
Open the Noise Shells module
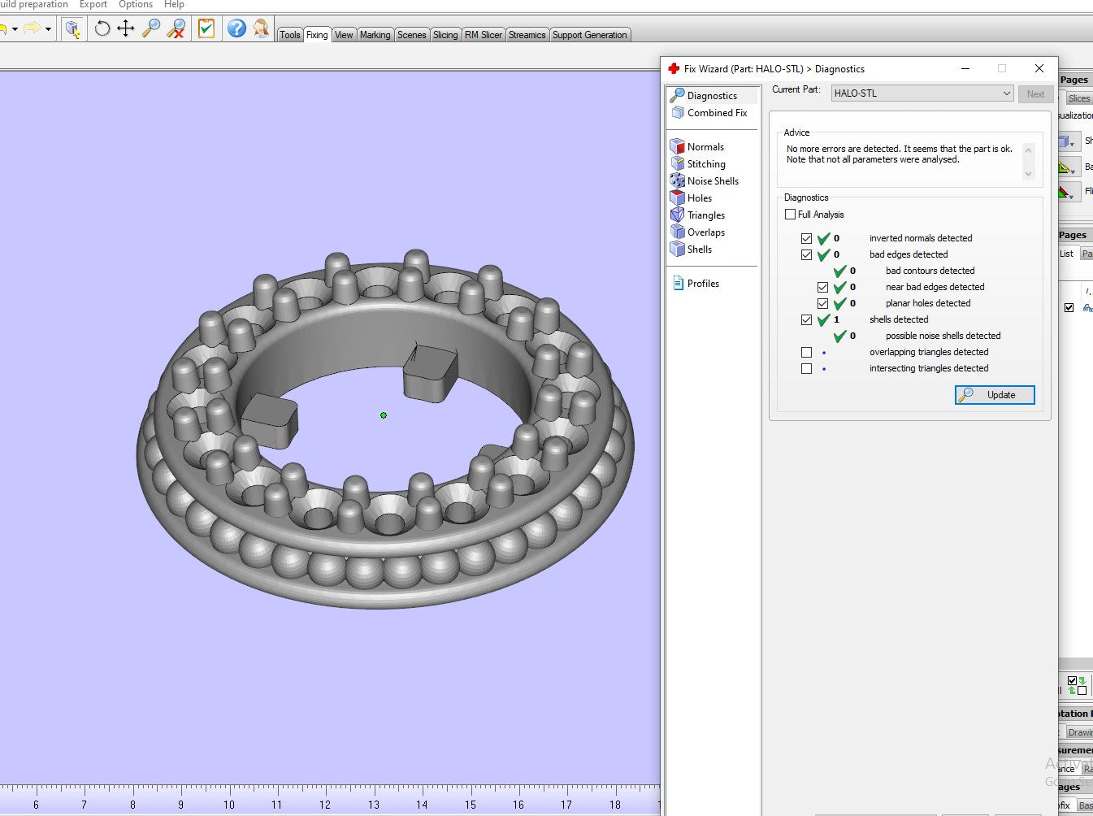[712, 181]
